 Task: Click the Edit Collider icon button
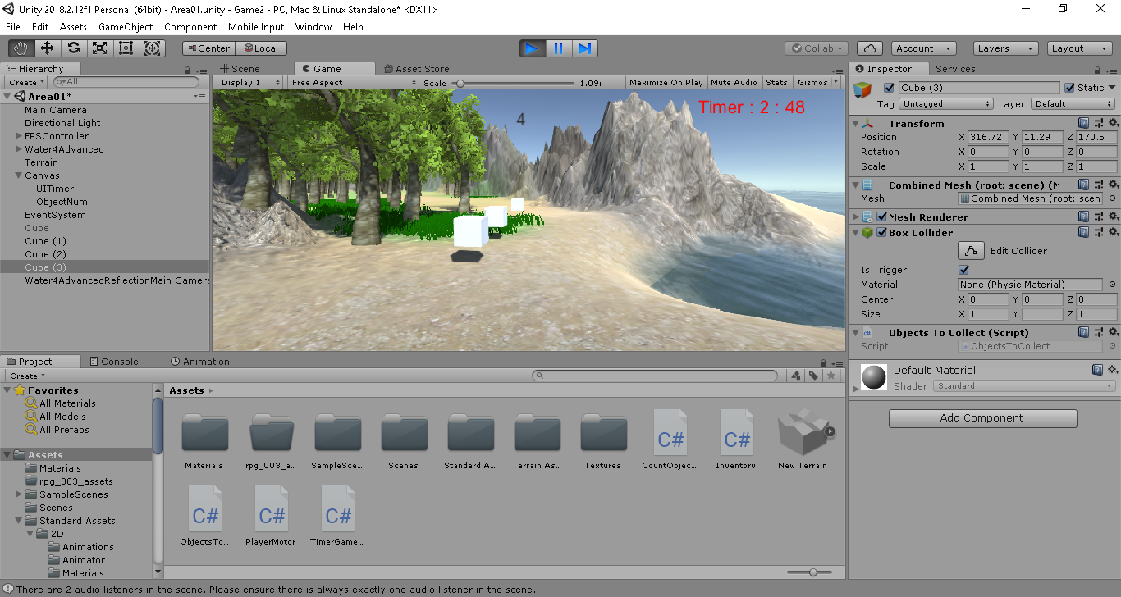point(971,251)
